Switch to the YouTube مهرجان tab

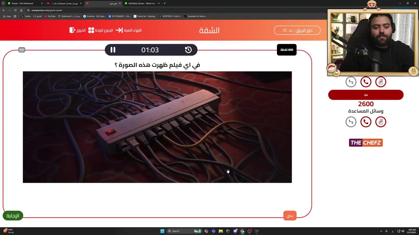tap(64, 3)
